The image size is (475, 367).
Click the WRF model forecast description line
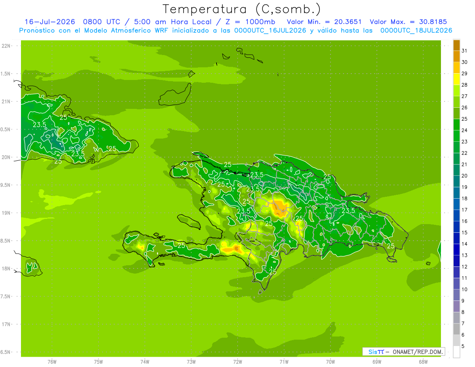[236, 30]
